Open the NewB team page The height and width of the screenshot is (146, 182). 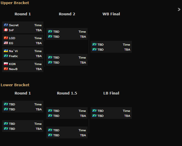(x=13, y=69)
